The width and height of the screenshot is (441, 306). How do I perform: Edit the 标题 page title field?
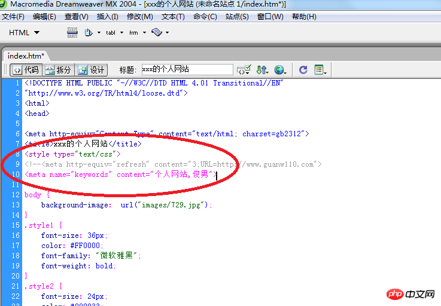(187, 69)
